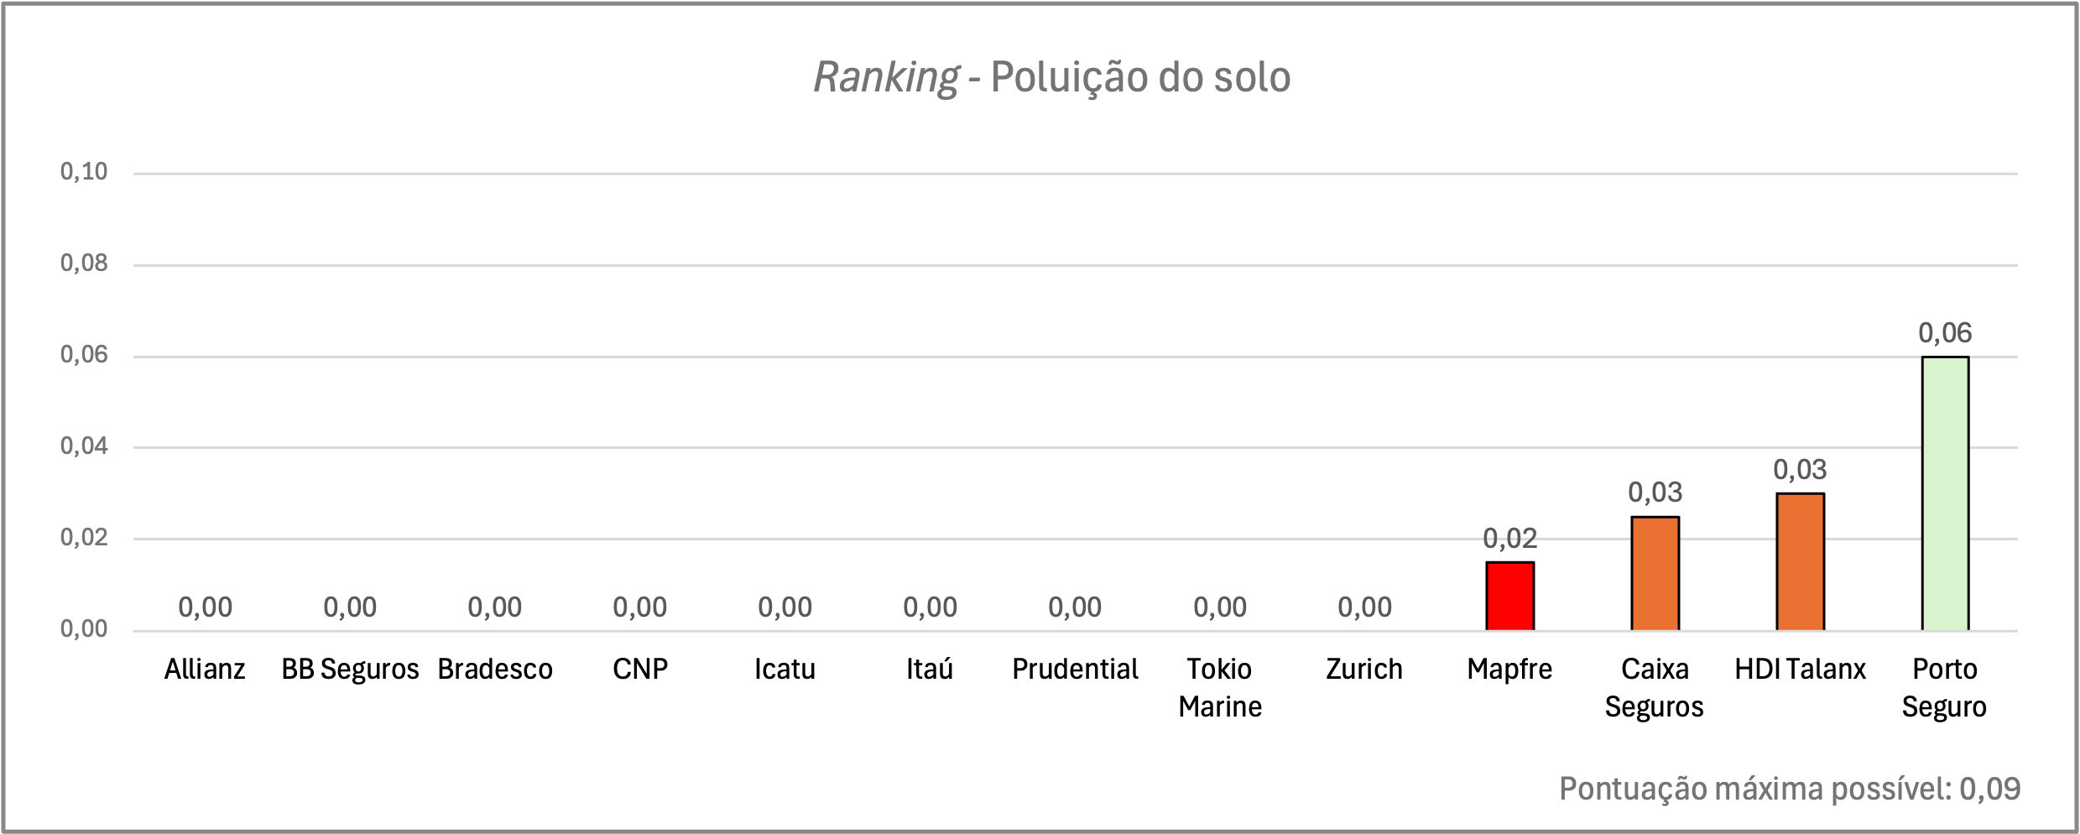Click the orange Caixa Seguros bar

(x=1655, y=573)
